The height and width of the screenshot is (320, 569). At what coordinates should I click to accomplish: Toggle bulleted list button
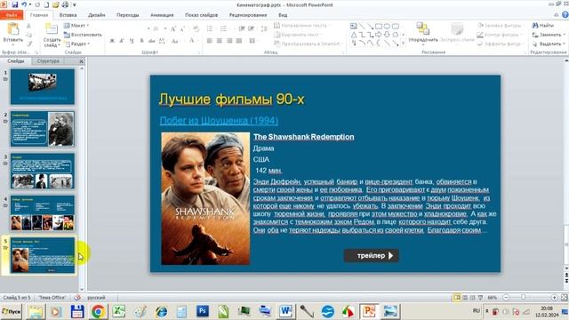pos(210,28)
